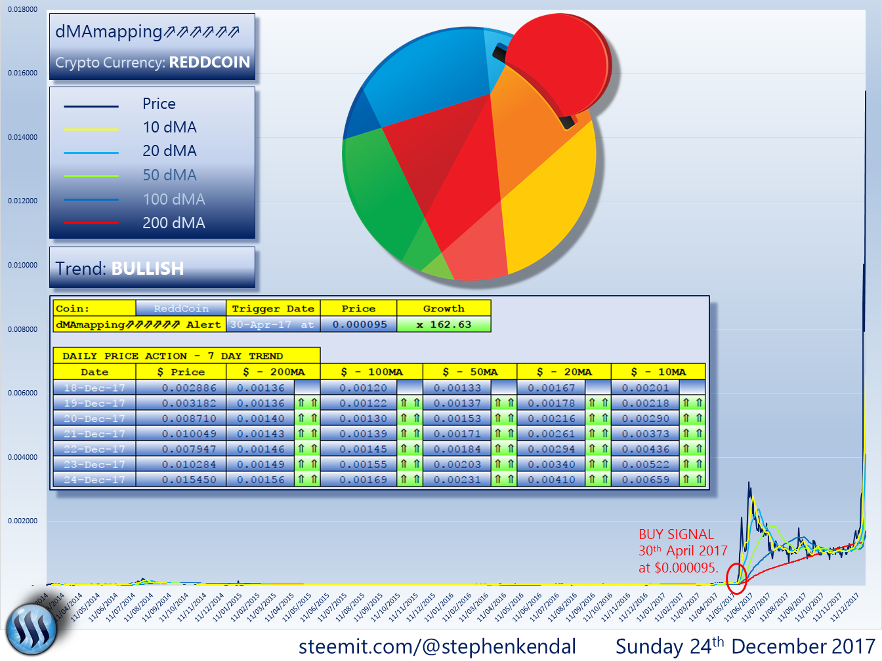Screen dimensions: 882x661
Task: Select price cell 0.003182
Action: point(181,403)
